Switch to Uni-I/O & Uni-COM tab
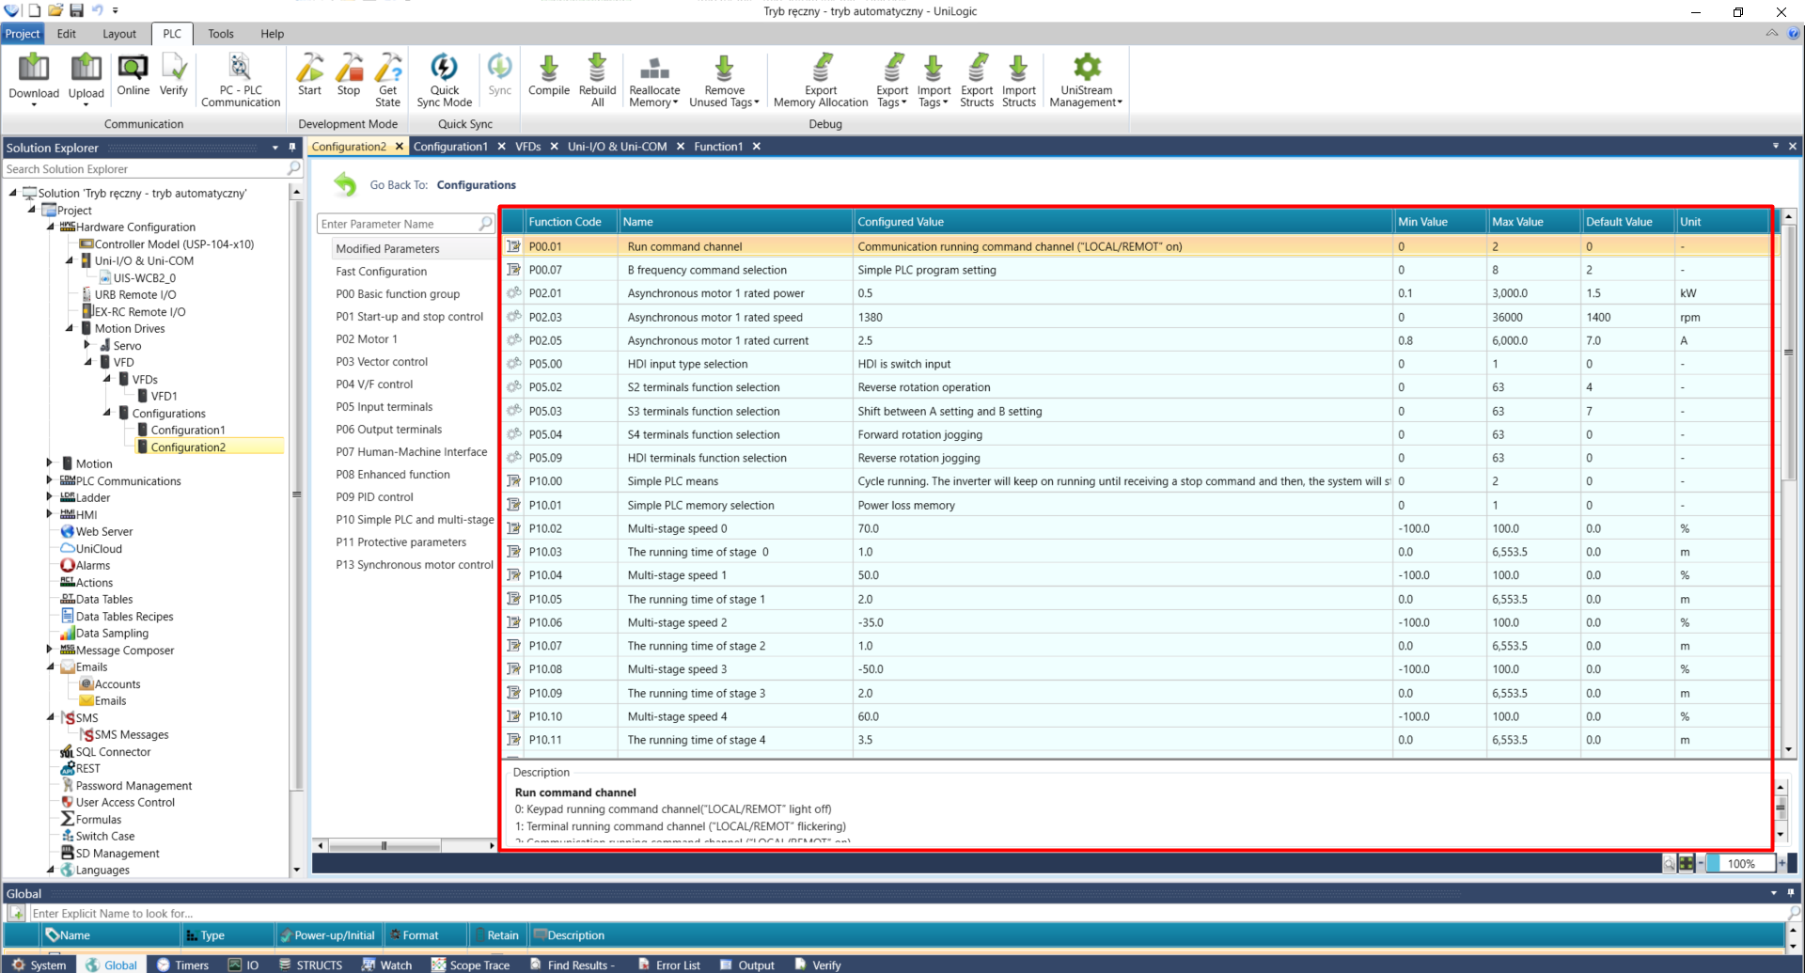The width and height of the screenshot is (1805, 973). click(617, 147)
